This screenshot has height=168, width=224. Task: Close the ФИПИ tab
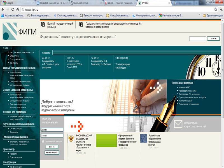[x=169, y=3]
